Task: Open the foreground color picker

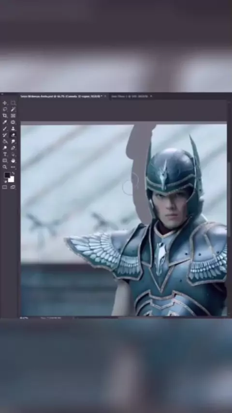Action: tap(7, 175)
